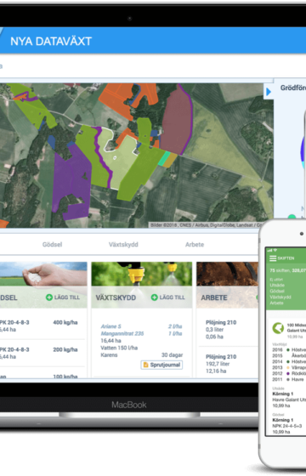The image size is (306, 476).
Task: Click the 200 kg/ha fertilizer value
Action: (x=65, y=349)
